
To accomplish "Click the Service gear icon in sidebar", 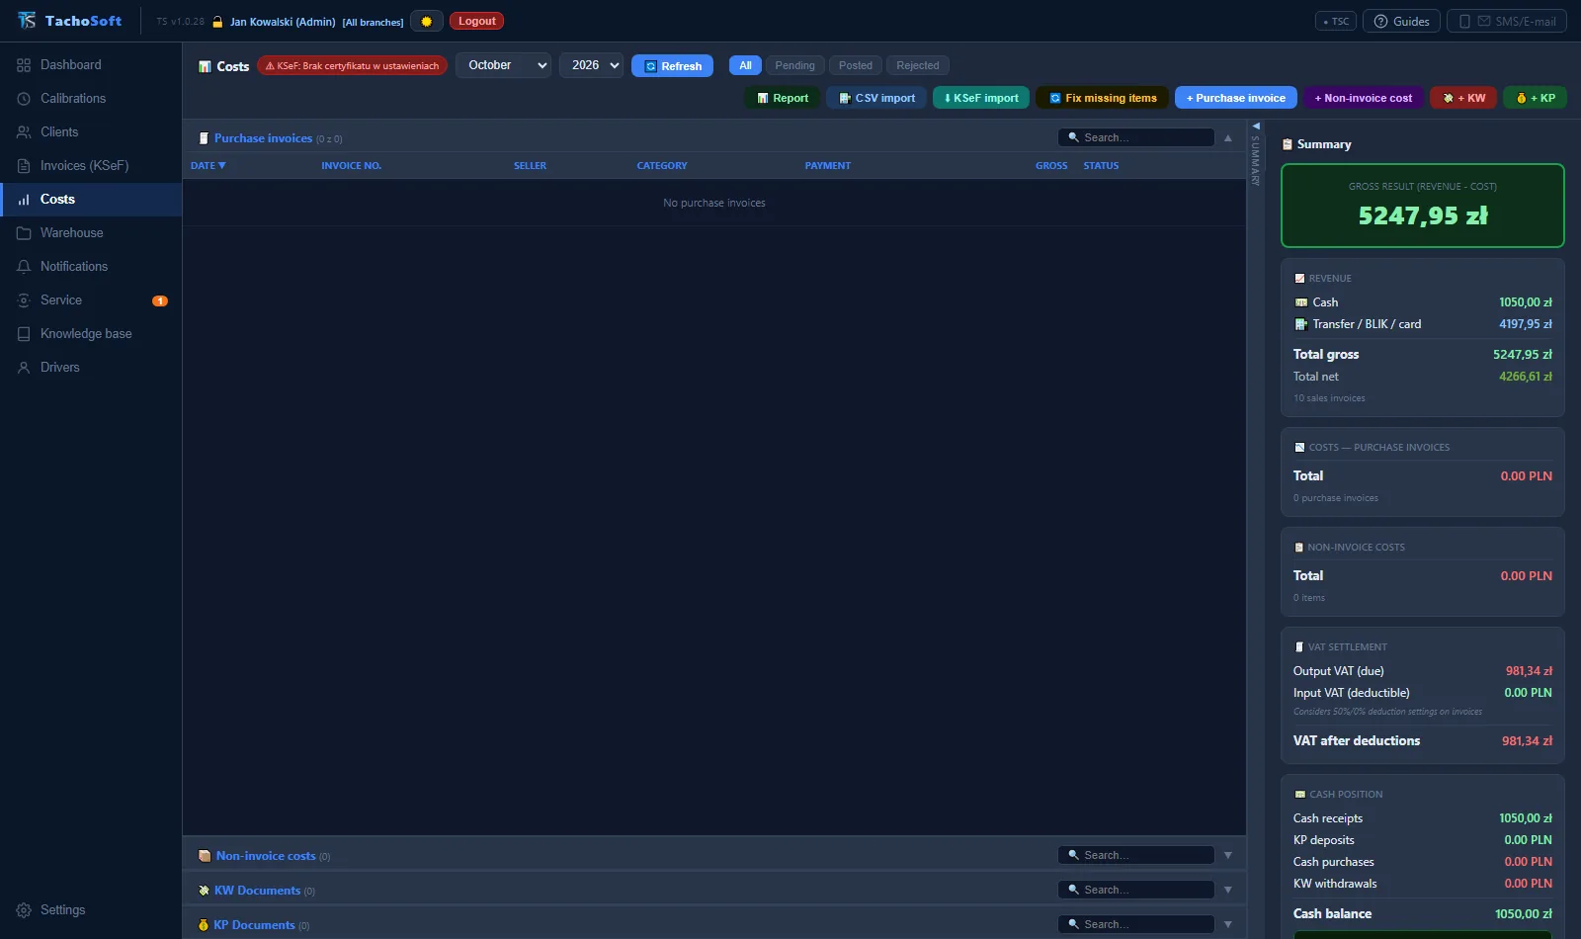I will pyautogui.click(x=24, y=300).
